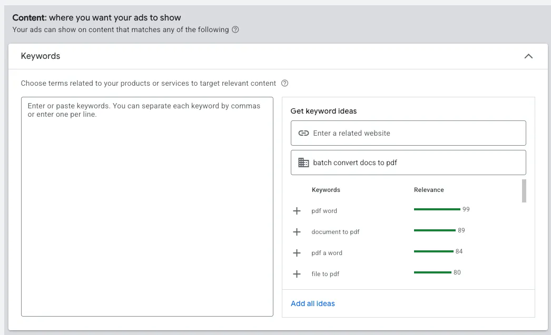The width and height of the screenshot is (551, 335).
Task: Select the 'pdf a word' keyword text
Action: (x=327, y=253)
